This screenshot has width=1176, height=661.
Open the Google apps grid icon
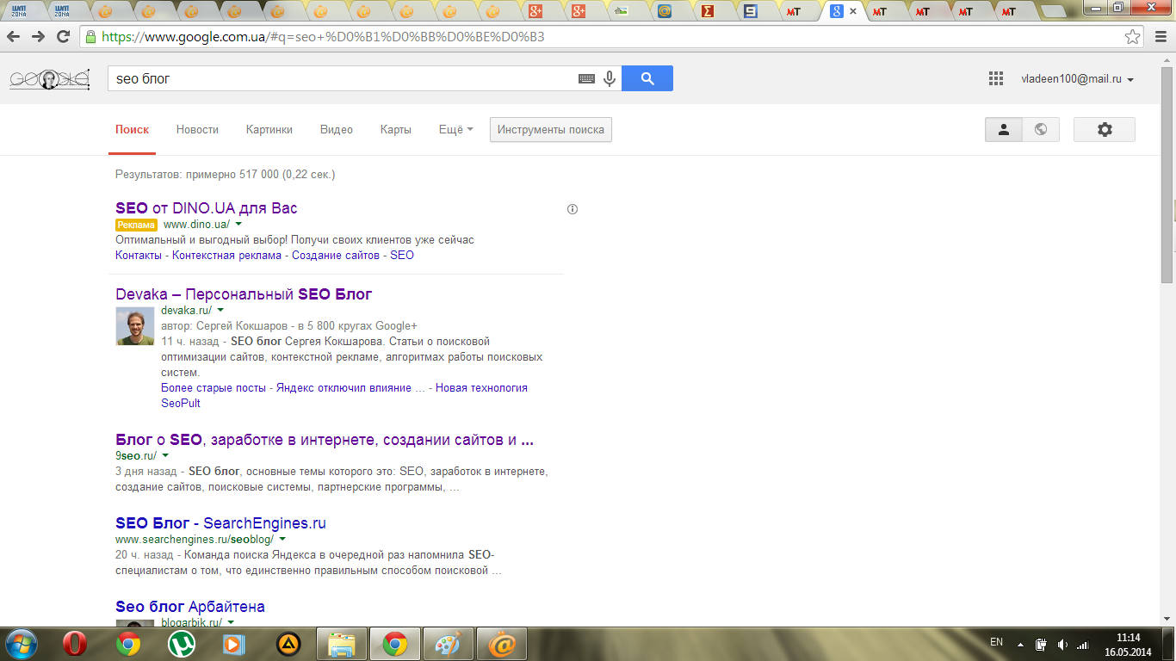coord(996,78)
